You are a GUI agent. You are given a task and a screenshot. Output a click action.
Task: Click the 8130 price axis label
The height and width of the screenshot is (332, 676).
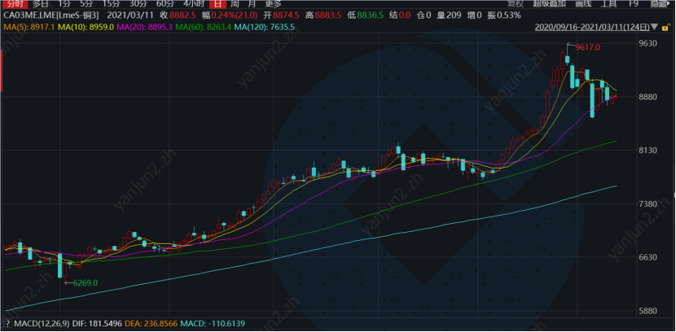tap(649, 151)
